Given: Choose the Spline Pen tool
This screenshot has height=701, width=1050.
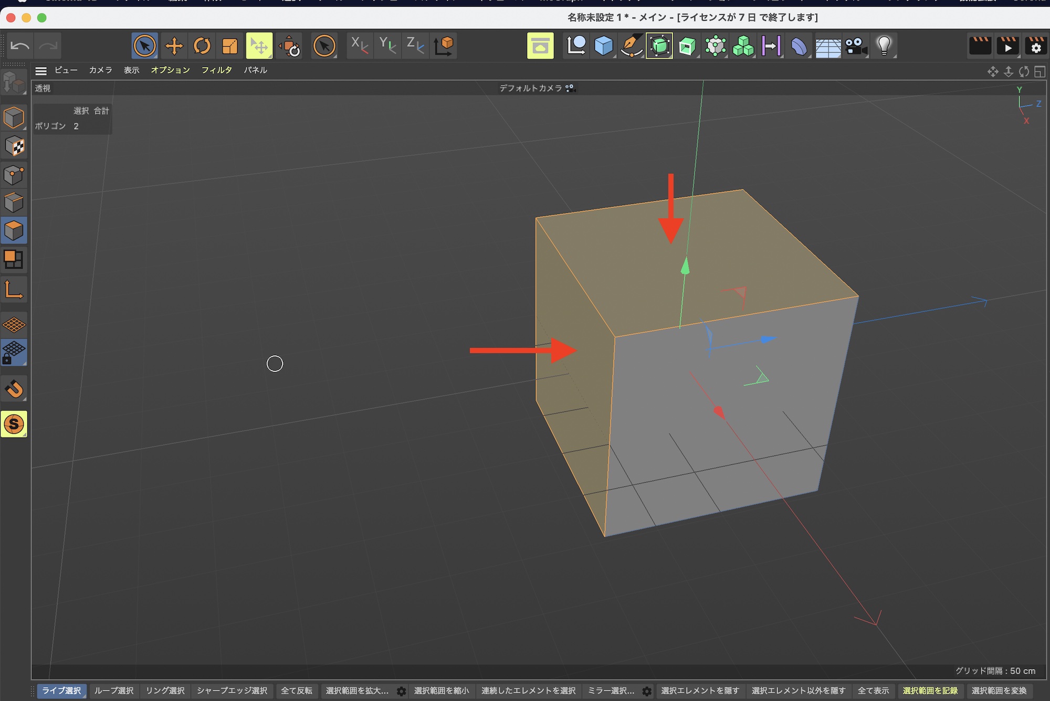Looking at the screenshot, I should tap(631, 46).
